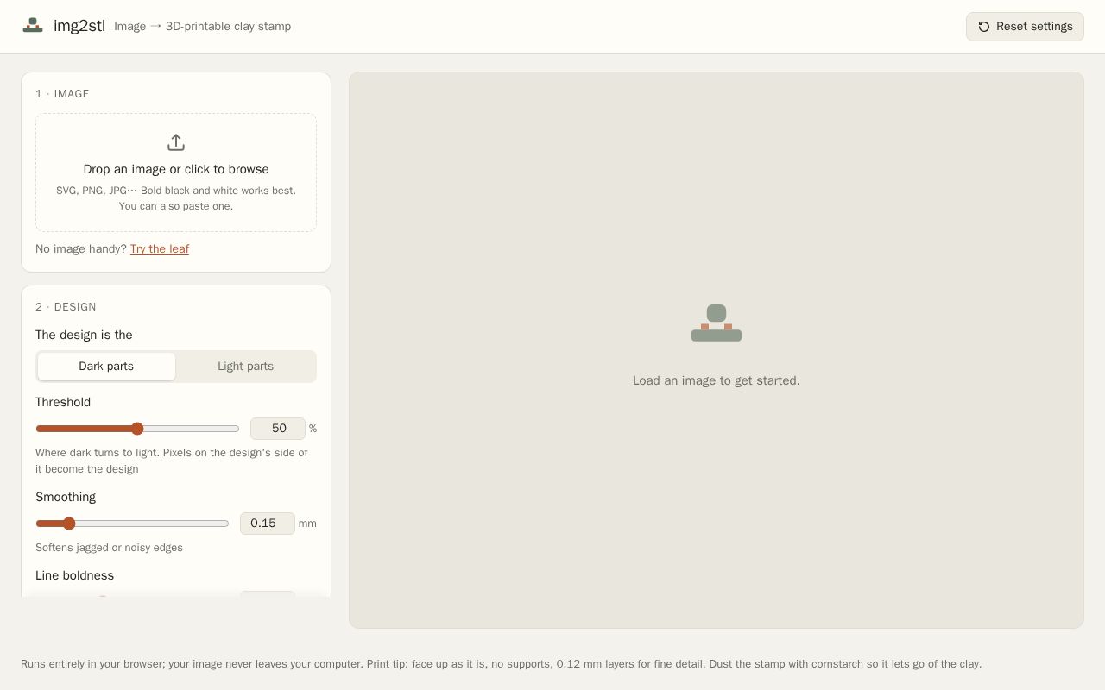Image resolution: width=1105 pixels, height=690 pixels.
Task: Click the 'Runs entirely in your browser' footer note
Action: coord(501,664)
